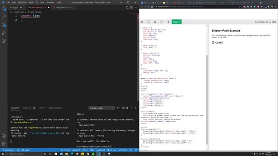Switch to the DEBUG CONSOLE panel tab
Image resolution: width=278 pixels, height=156 pixels.
[x=56, y=108]
